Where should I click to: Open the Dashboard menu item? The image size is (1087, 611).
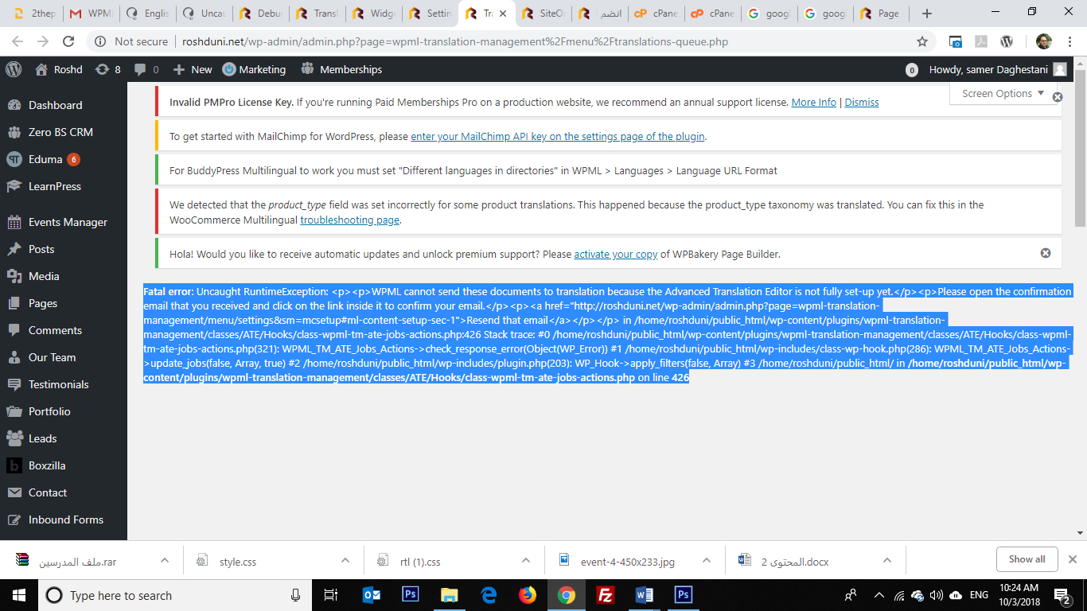click(55, 105)
